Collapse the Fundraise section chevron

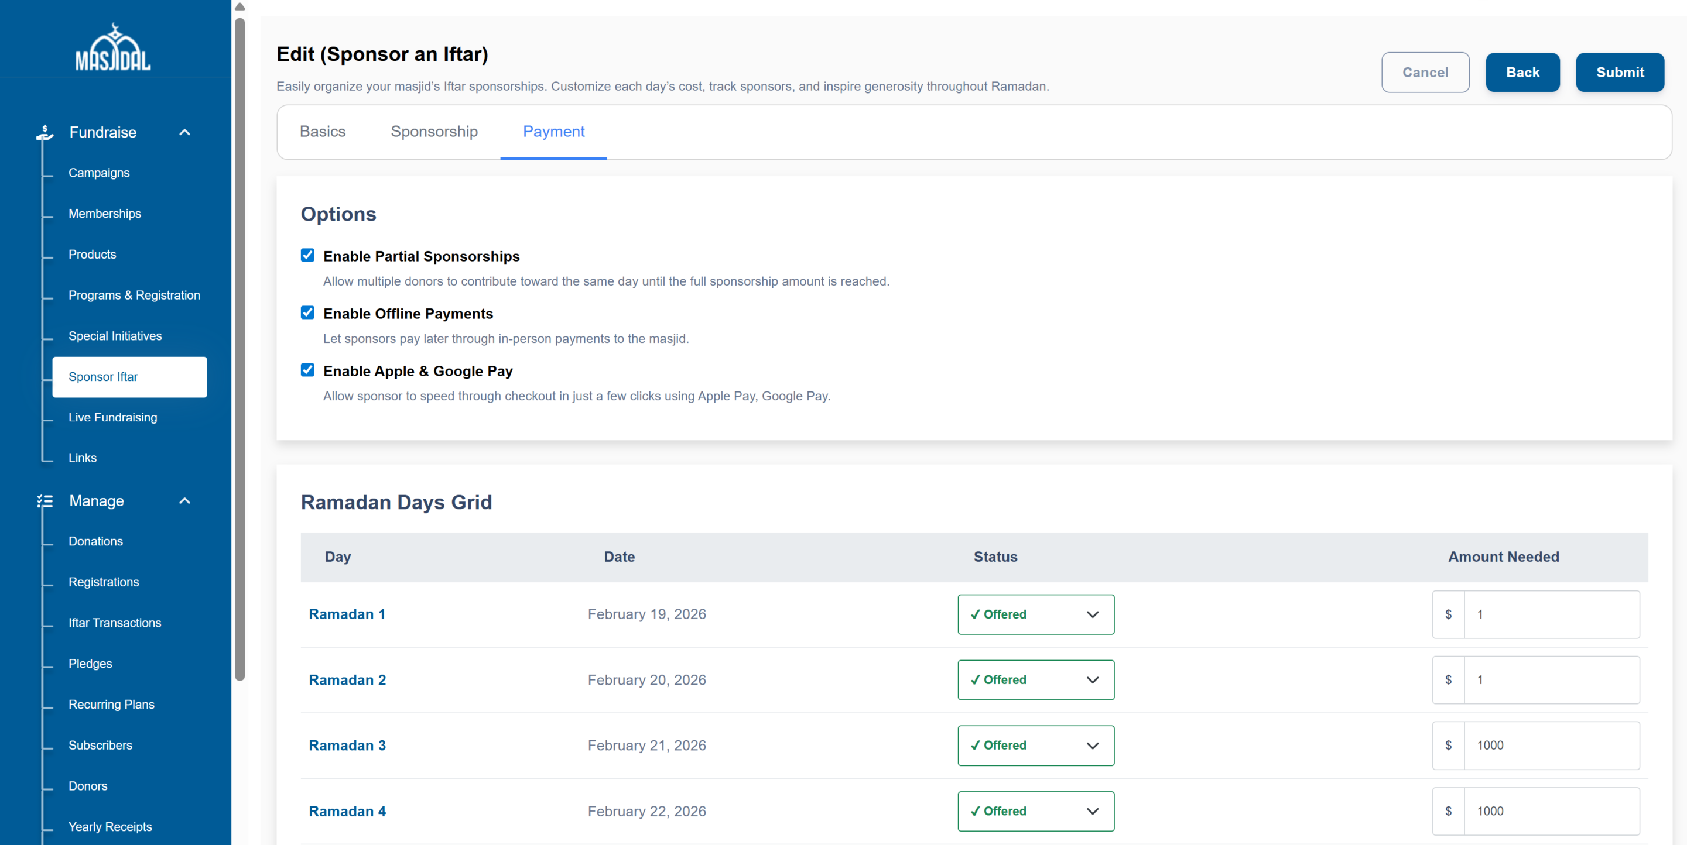tap(184, 132)
